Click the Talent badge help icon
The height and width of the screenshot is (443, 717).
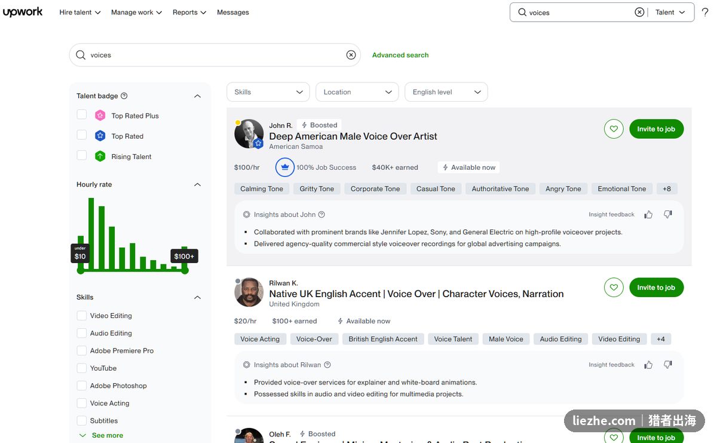tap(124, 96)
